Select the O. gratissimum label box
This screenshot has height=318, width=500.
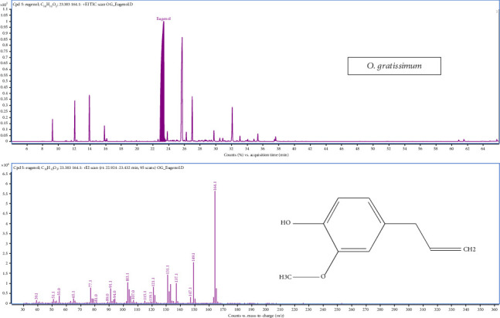(x=394, y=66)
